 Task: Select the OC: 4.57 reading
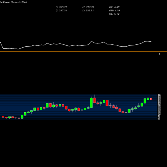point(114,7)
